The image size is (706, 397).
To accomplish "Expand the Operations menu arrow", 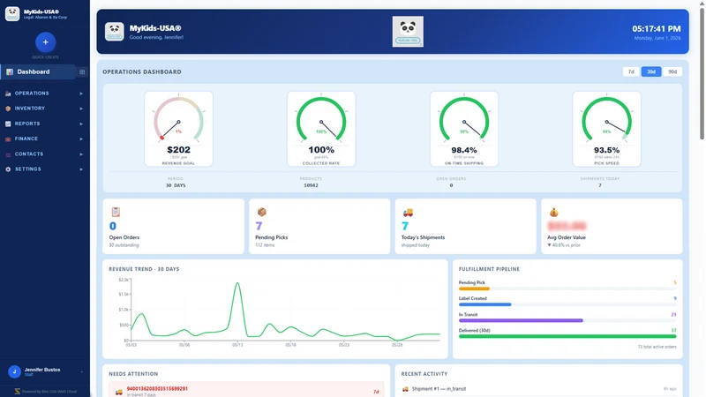I will click(81, 94).
